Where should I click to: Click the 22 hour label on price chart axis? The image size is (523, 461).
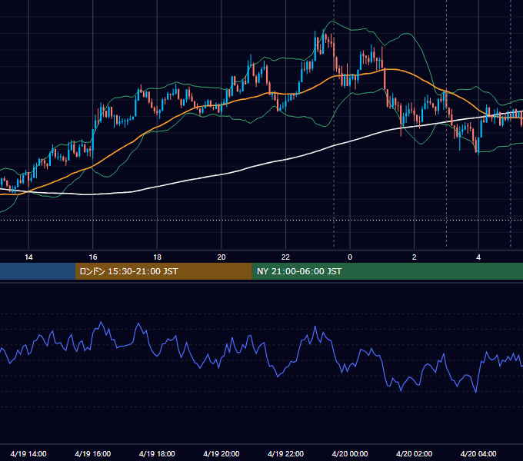click(285, 257)
